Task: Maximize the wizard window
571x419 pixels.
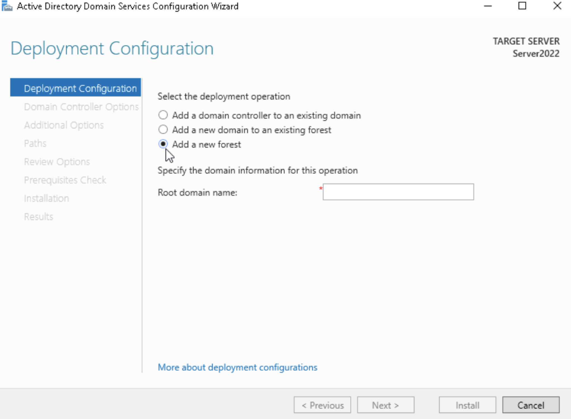Action: coord(522,6)
